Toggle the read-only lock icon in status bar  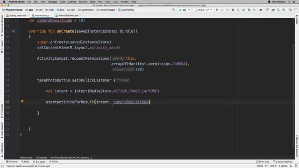[291, 166]
